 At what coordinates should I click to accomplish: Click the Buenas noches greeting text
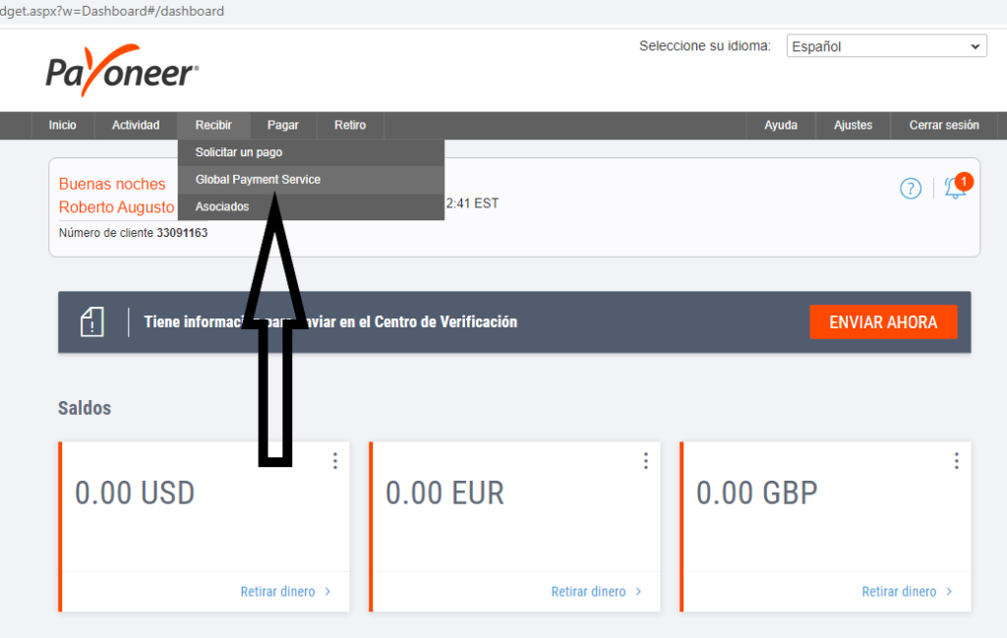[x=112, y=184]
